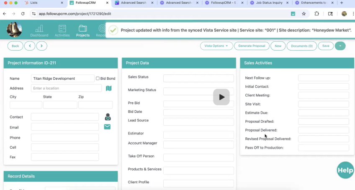Viewport: 355px width, 190px height.
Task: Click the Fax input field
Action: click(x=65, y=157)
